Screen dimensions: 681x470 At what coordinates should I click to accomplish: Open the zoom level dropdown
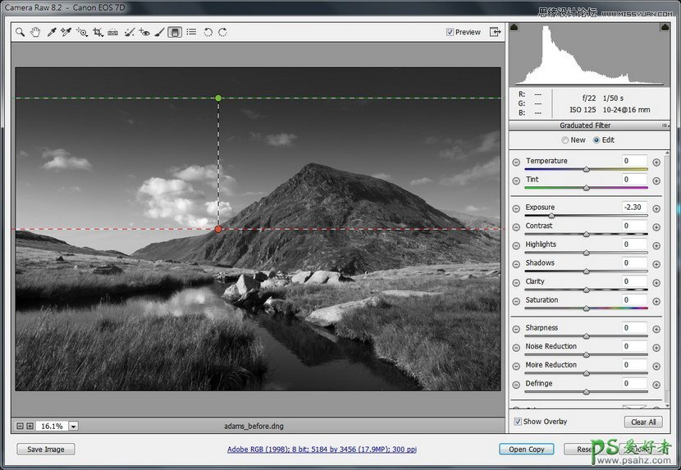73,426
